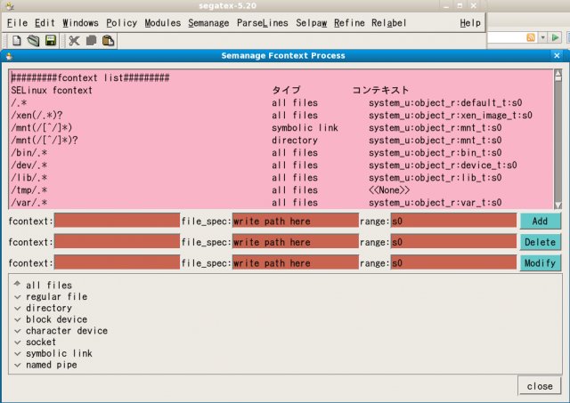Click the Copy toolbar icon

(91, 40)
